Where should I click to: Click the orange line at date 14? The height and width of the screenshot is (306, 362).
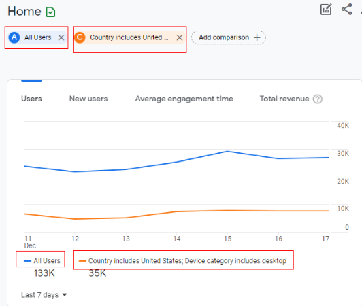pyautogui.click(x=177, y=211)
